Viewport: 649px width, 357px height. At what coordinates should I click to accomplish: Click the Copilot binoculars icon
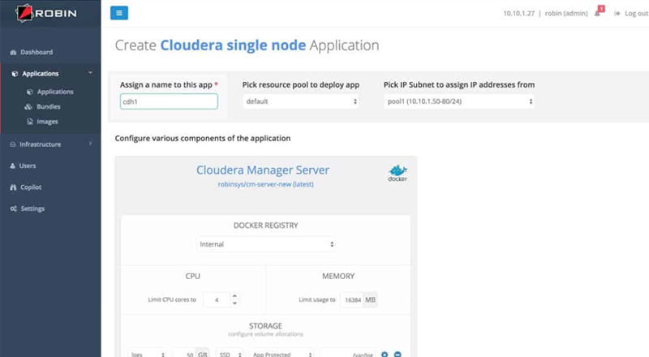(13, 187)
